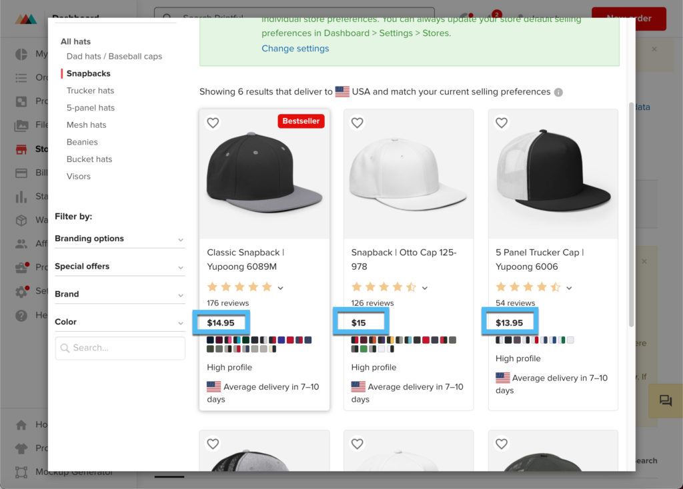Select the Snapbacks category
The image size is (683, 489).
[x=89, y=73]
